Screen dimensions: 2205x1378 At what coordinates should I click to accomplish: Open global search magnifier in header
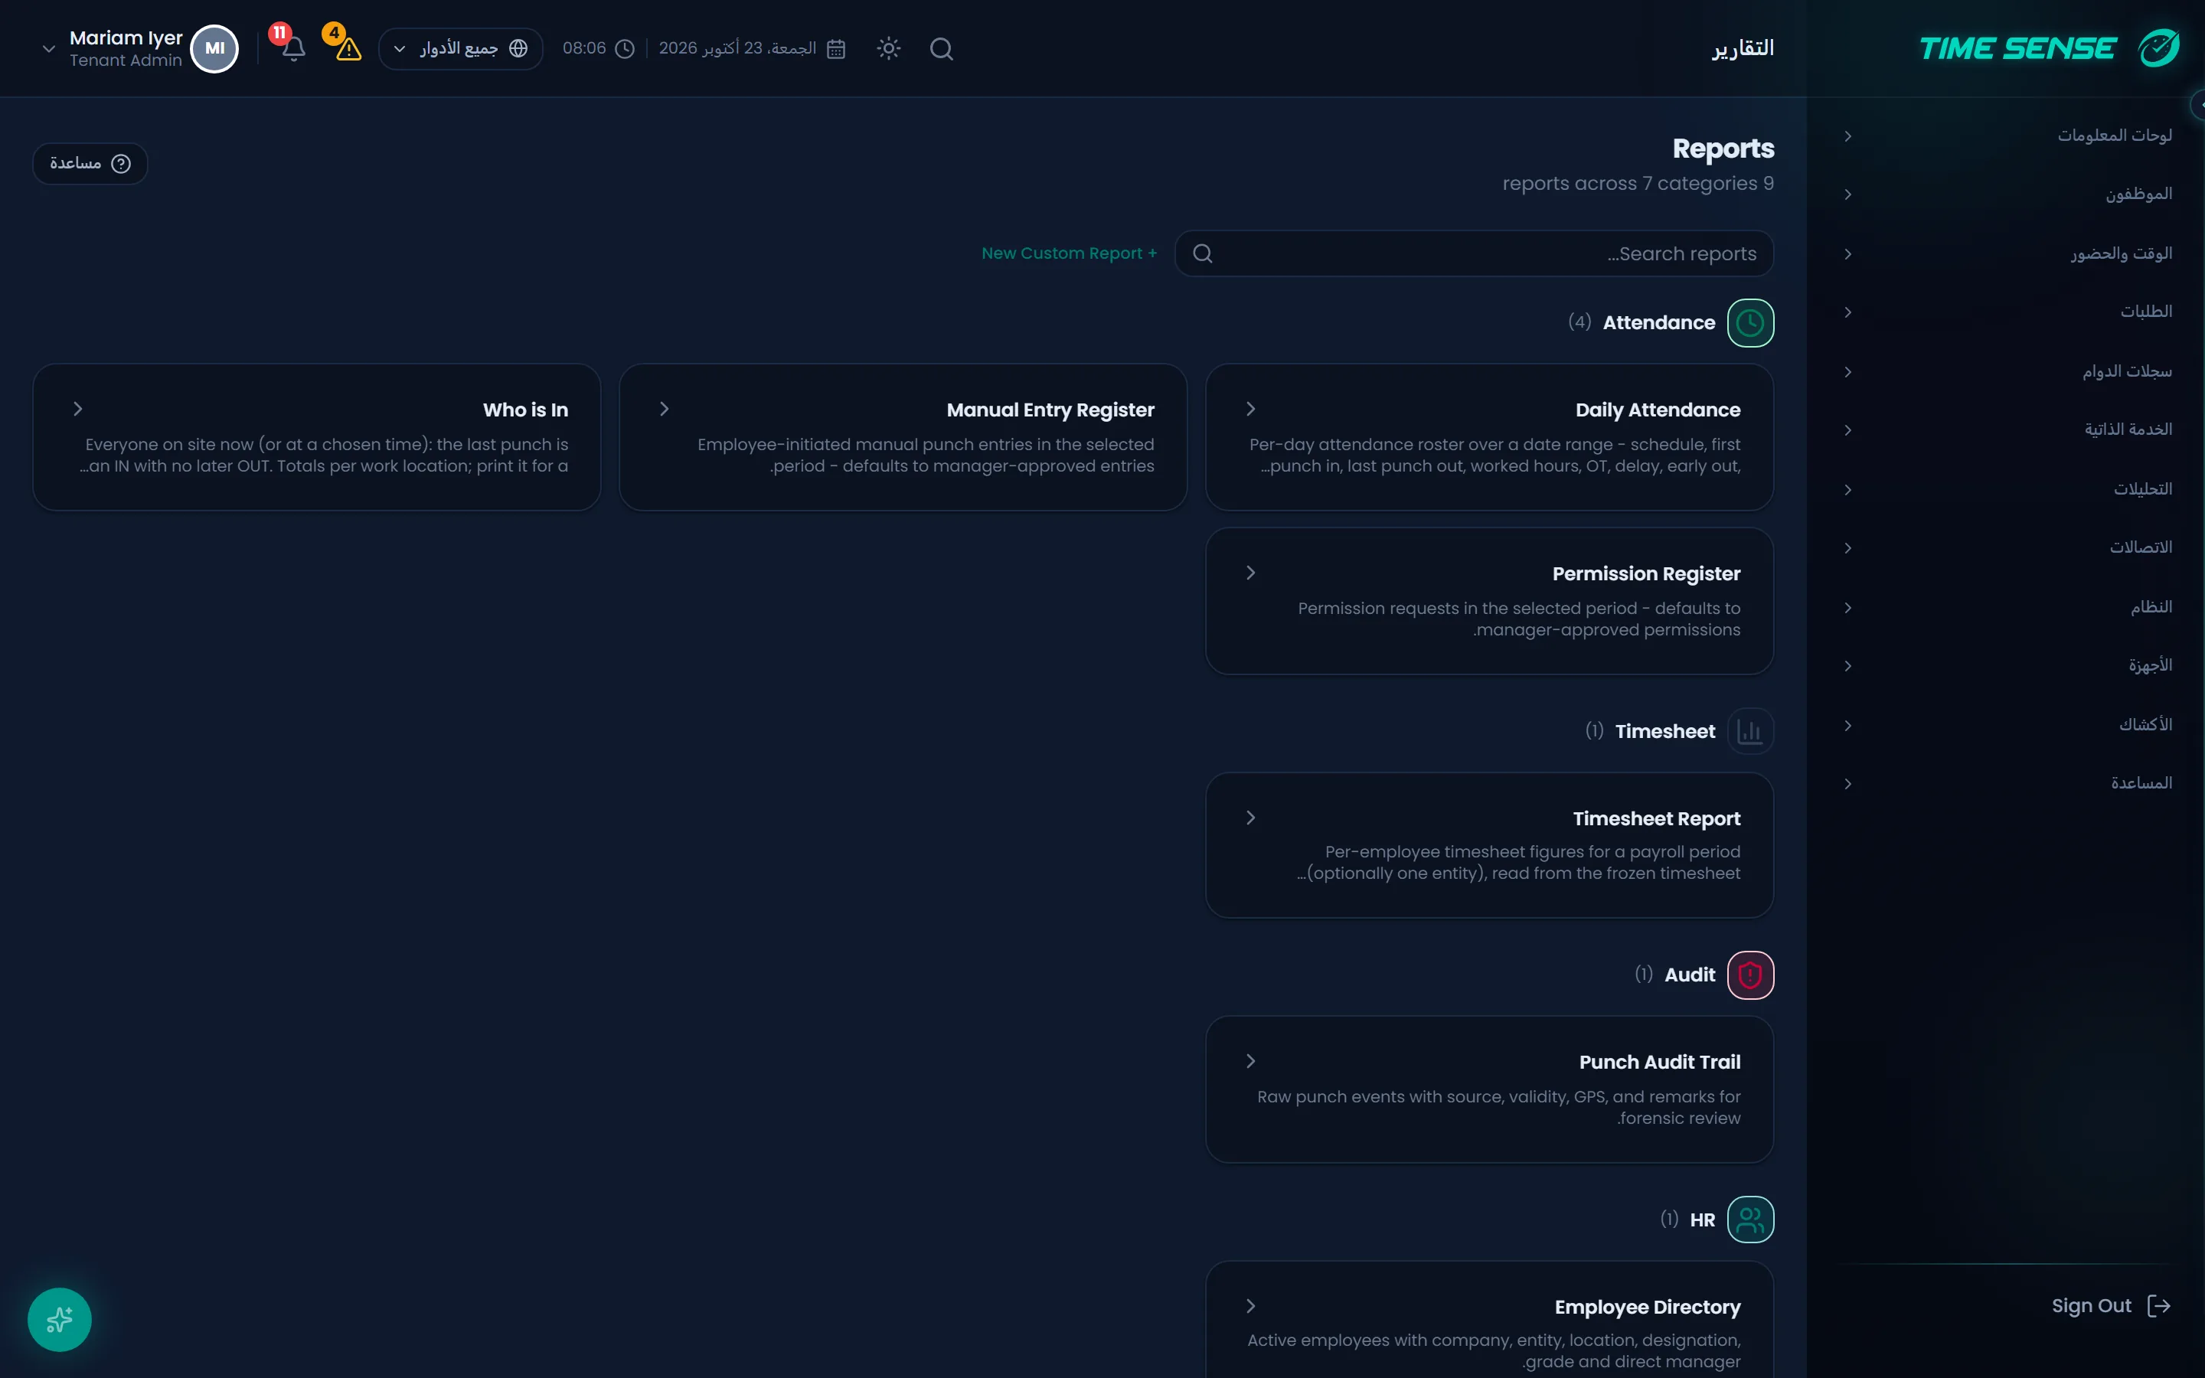[x=941, y=48]
